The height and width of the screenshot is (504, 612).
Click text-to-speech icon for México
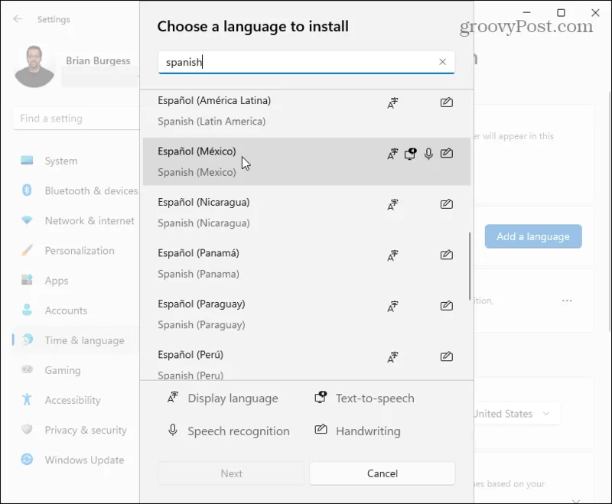410,154
